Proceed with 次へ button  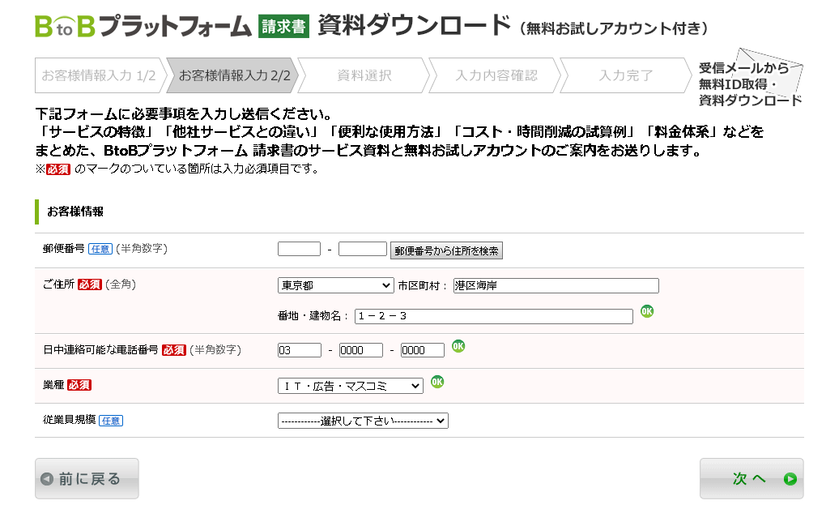pyautogui.click(x=751, y=478)
